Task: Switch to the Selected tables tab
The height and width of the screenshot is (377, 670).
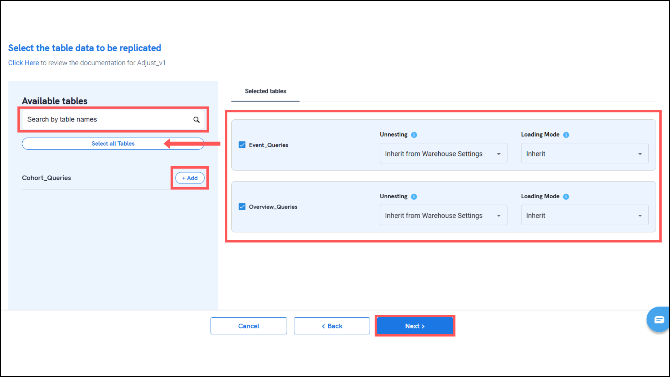Action: click(265, 91)
